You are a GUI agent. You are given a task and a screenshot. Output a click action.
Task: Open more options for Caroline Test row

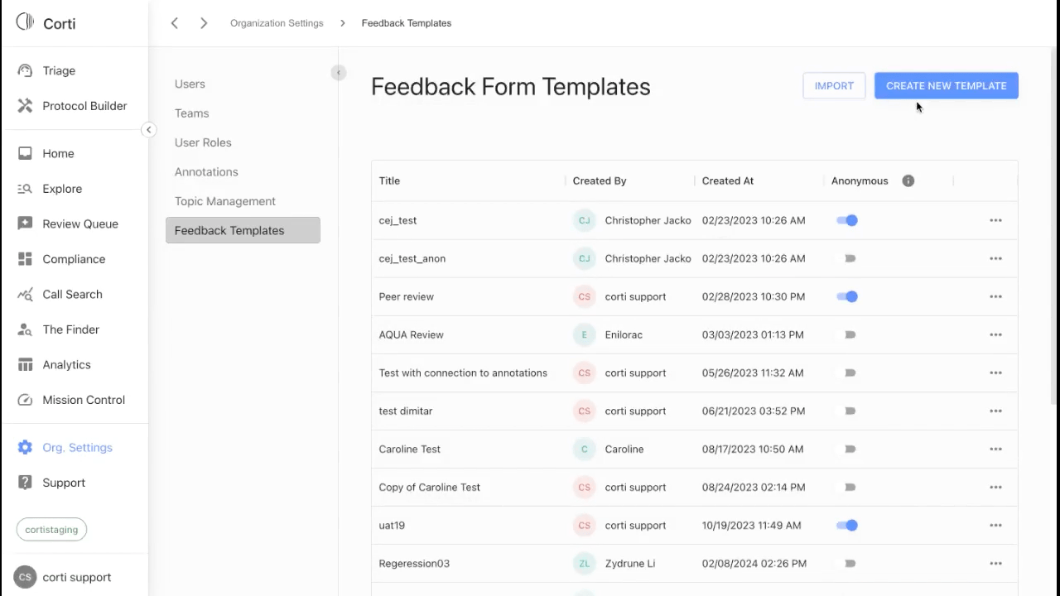[995, 449]
